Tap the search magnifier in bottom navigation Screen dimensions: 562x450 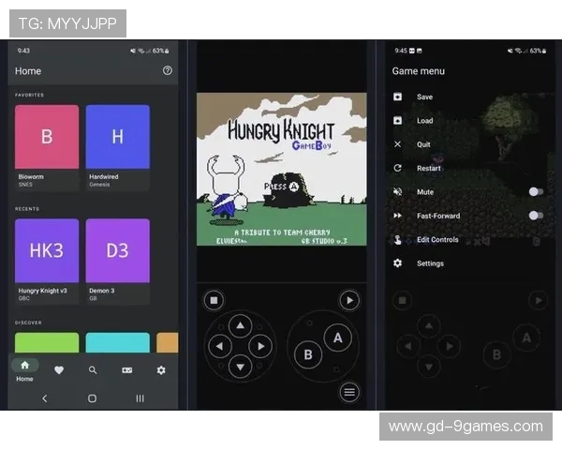pos(93,370)
